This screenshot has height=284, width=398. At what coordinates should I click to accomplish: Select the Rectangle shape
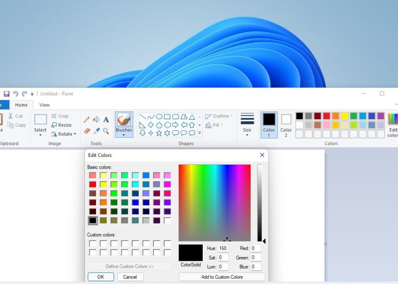(167, 117)
